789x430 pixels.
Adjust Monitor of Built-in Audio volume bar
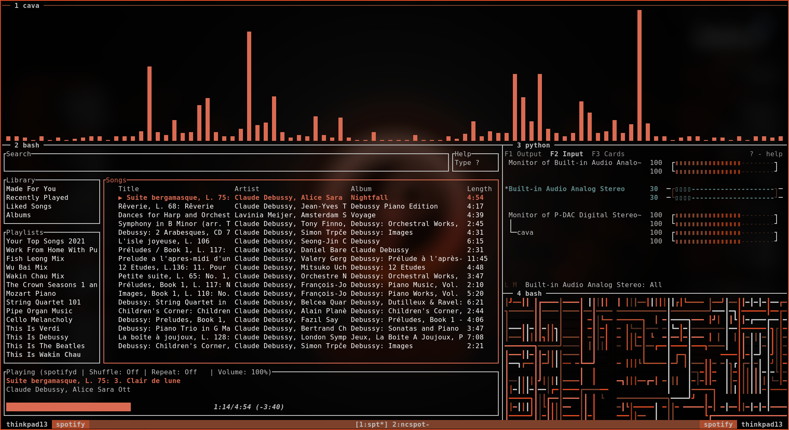[x=725, y=167]
